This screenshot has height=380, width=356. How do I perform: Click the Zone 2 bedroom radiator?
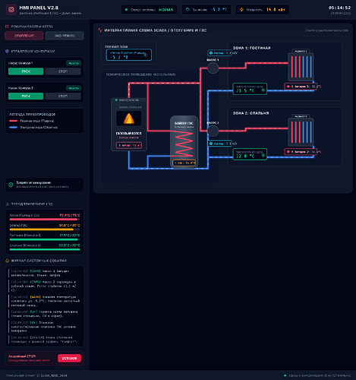click(301, 132)
